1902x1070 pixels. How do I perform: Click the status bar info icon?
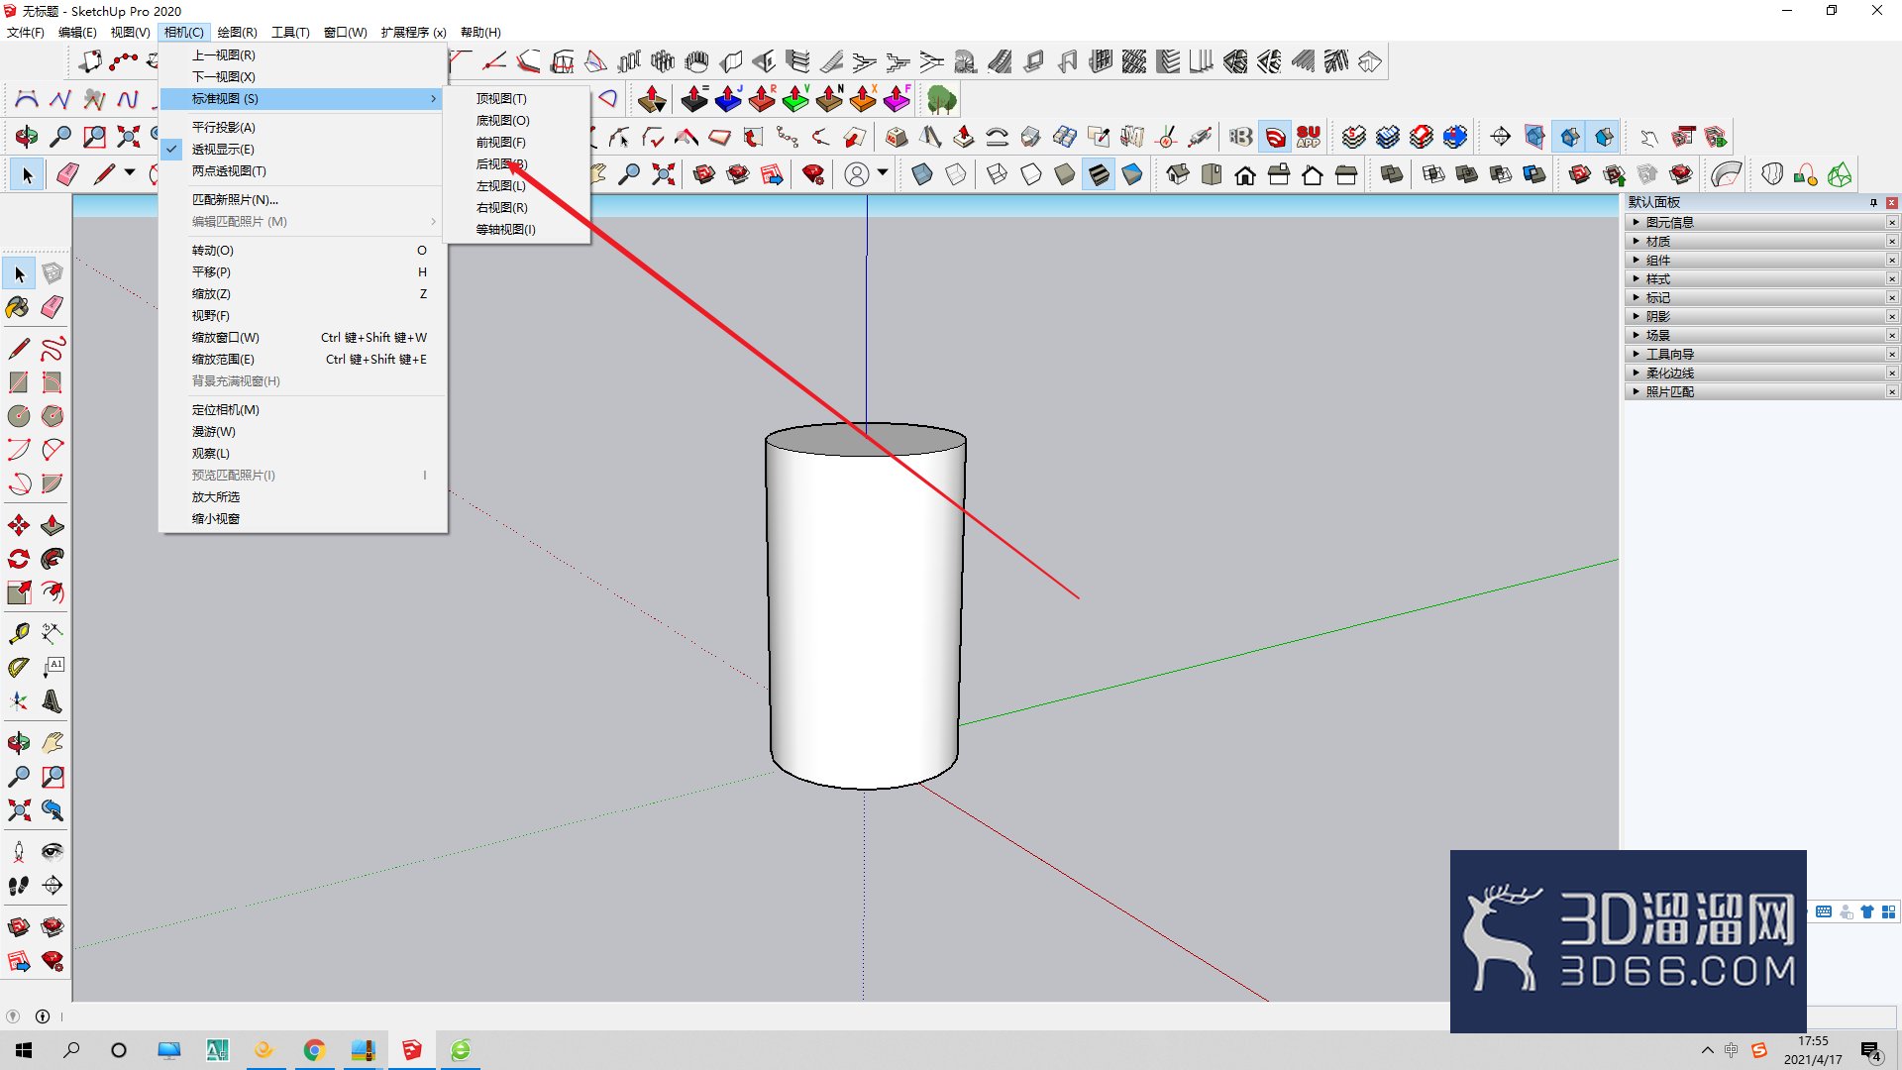click(x=43, y=1016)
